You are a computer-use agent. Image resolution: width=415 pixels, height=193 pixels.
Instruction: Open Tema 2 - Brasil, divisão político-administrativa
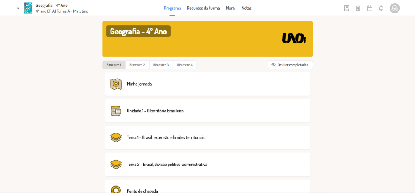point(208,164)
